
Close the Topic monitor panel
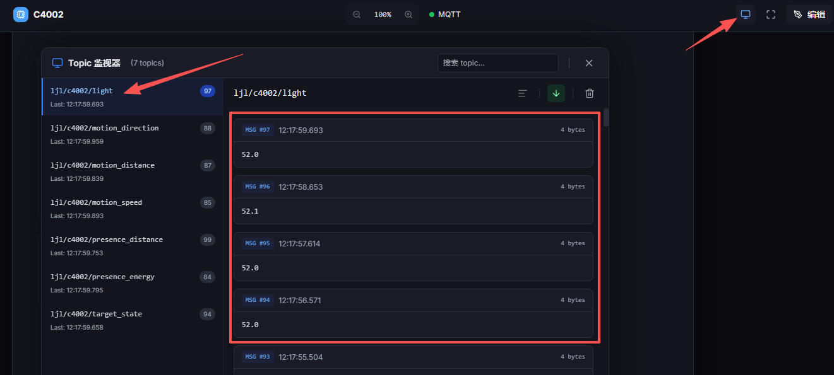(589, 63)
